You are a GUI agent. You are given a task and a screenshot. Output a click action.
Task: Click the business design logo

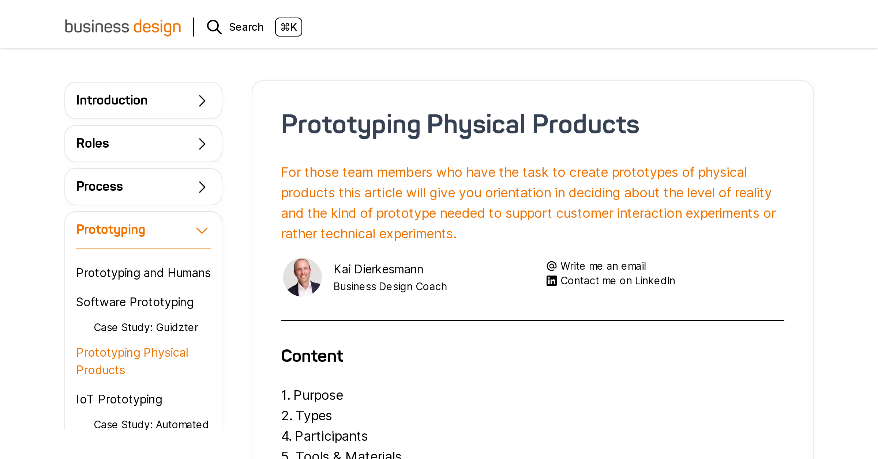point(123,26)
